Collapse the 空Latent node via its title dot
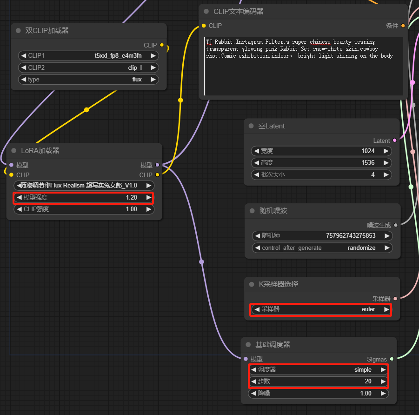The image size is (419, 415). click(251, 126)
